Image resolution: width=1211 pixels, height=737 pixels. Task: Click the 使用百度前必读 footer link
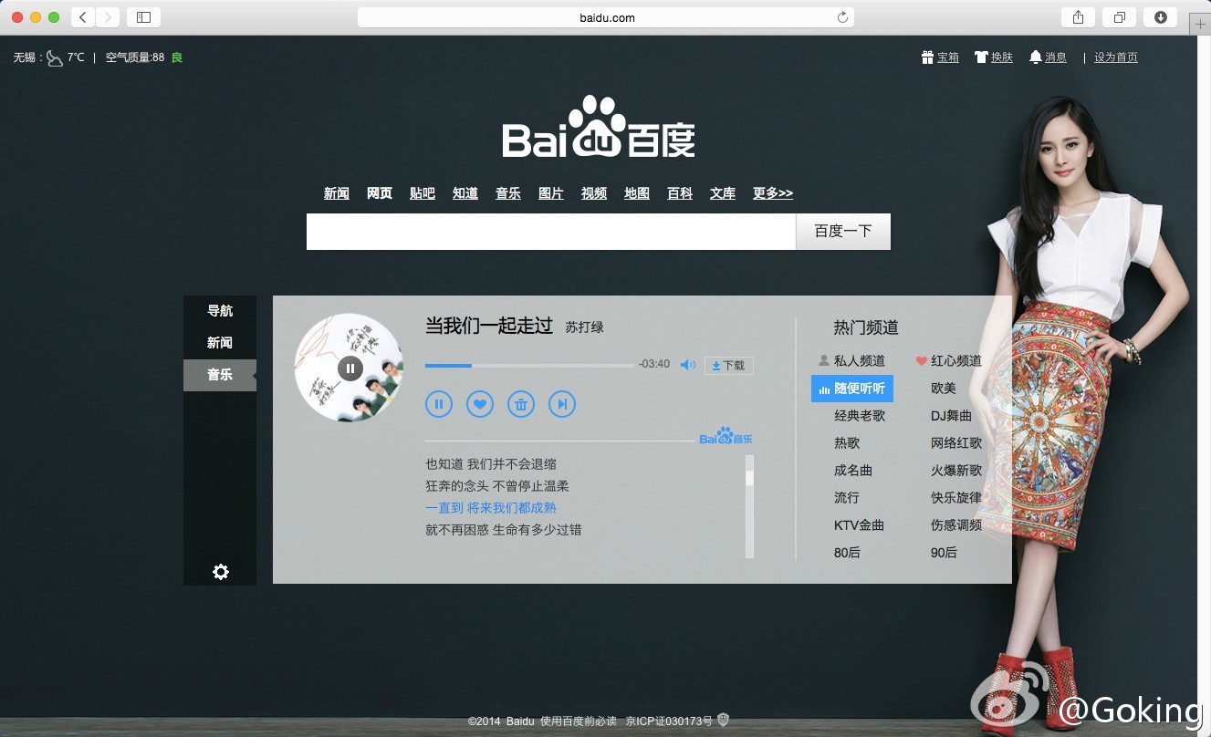tap(578, 721)
